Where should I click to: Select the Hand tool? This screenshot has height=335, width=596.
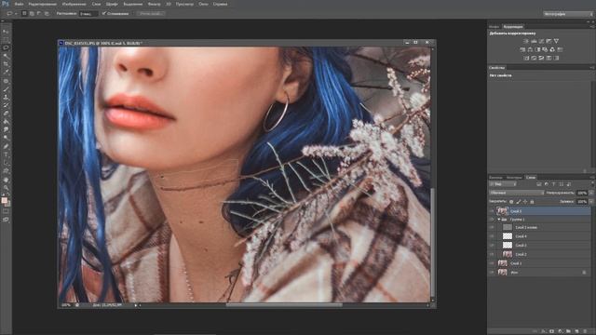[6, 180]
